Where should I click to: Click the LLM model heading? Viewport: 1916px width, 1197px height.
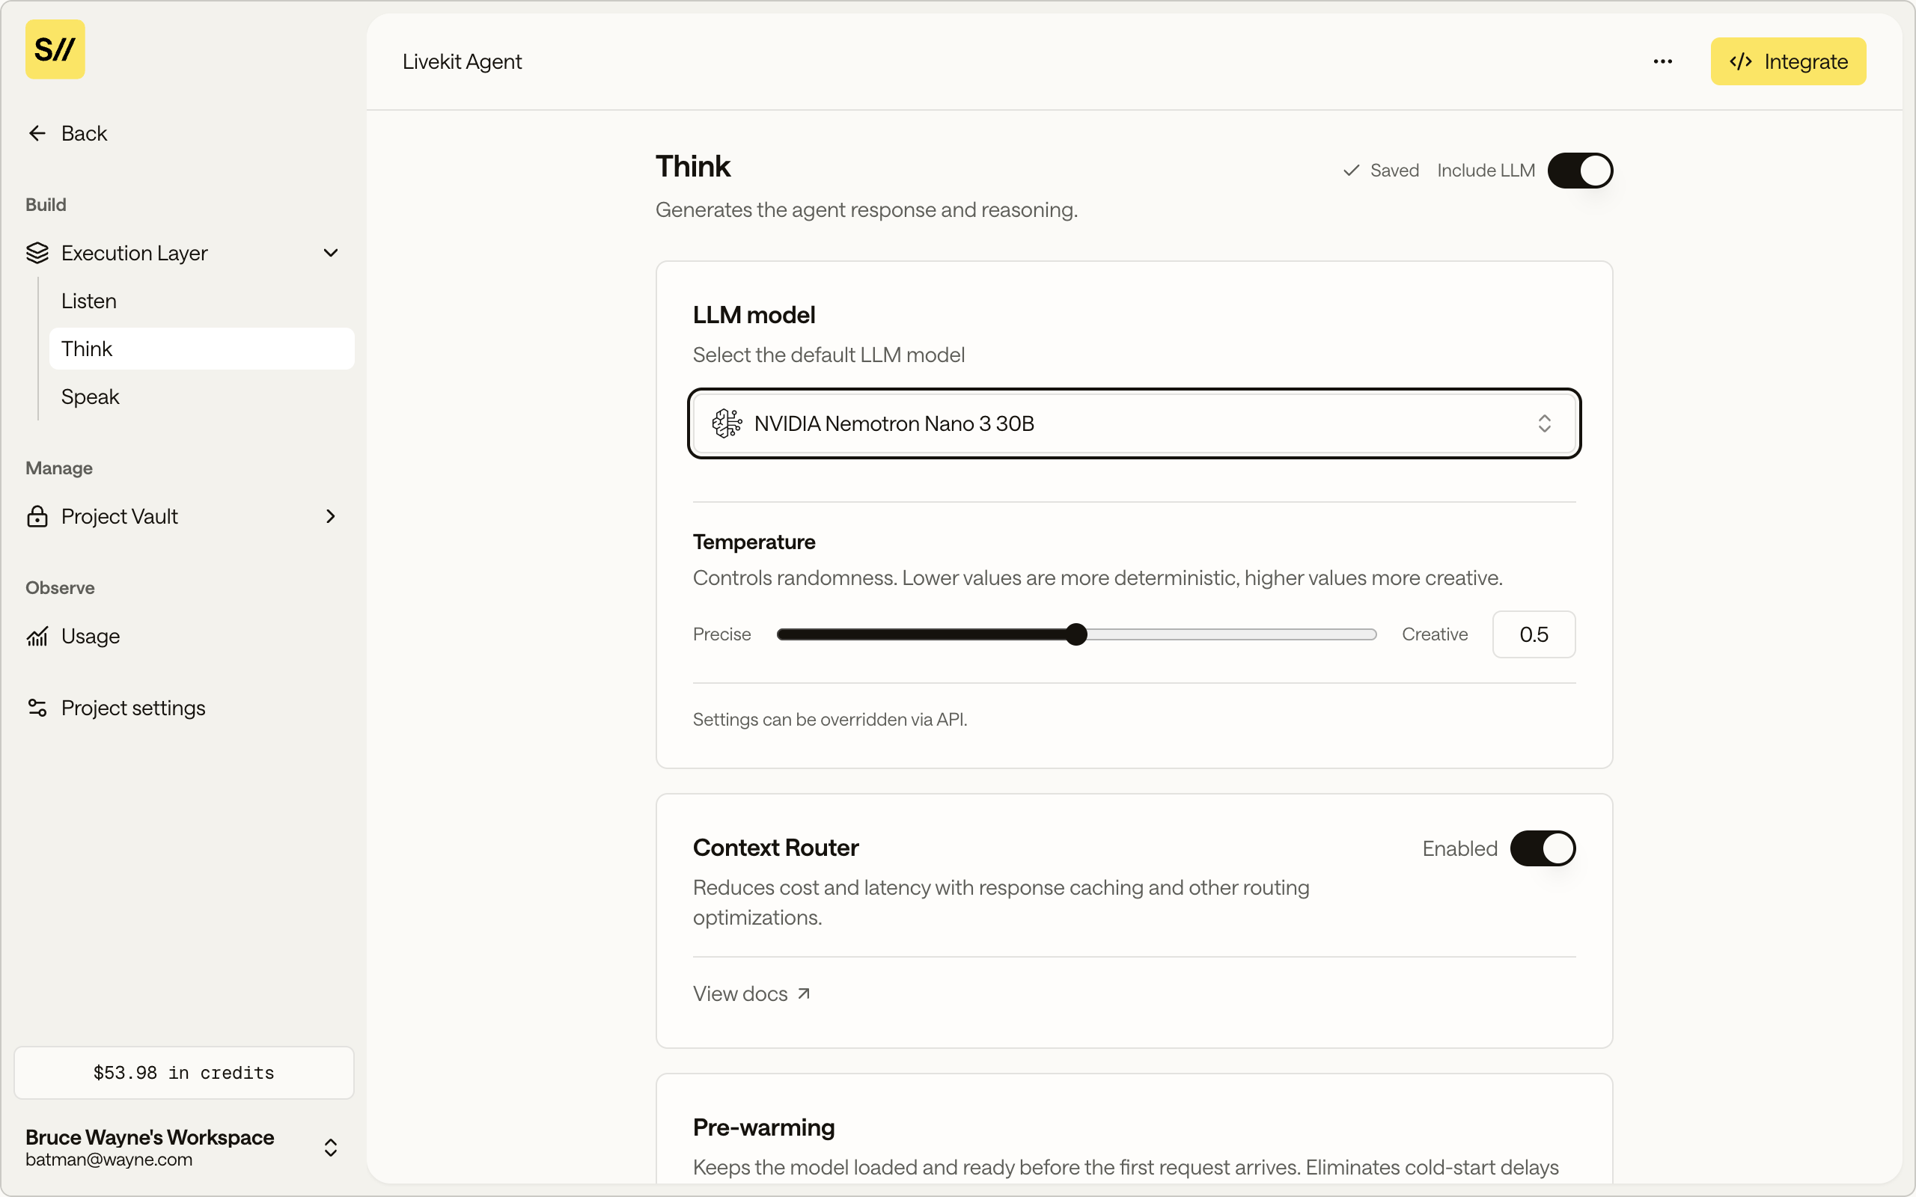pos(754,315)
